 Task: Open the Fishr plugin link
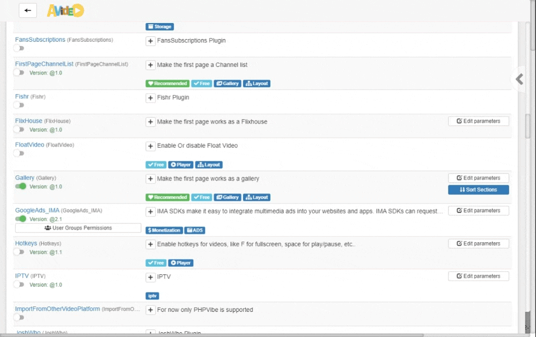22,96
